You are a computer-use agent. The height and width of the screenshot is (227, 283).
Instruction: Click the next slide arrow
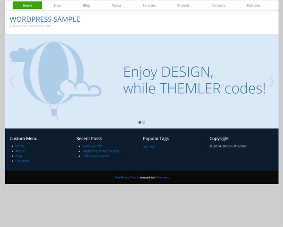pyautogui.click(x=271, y=81)
